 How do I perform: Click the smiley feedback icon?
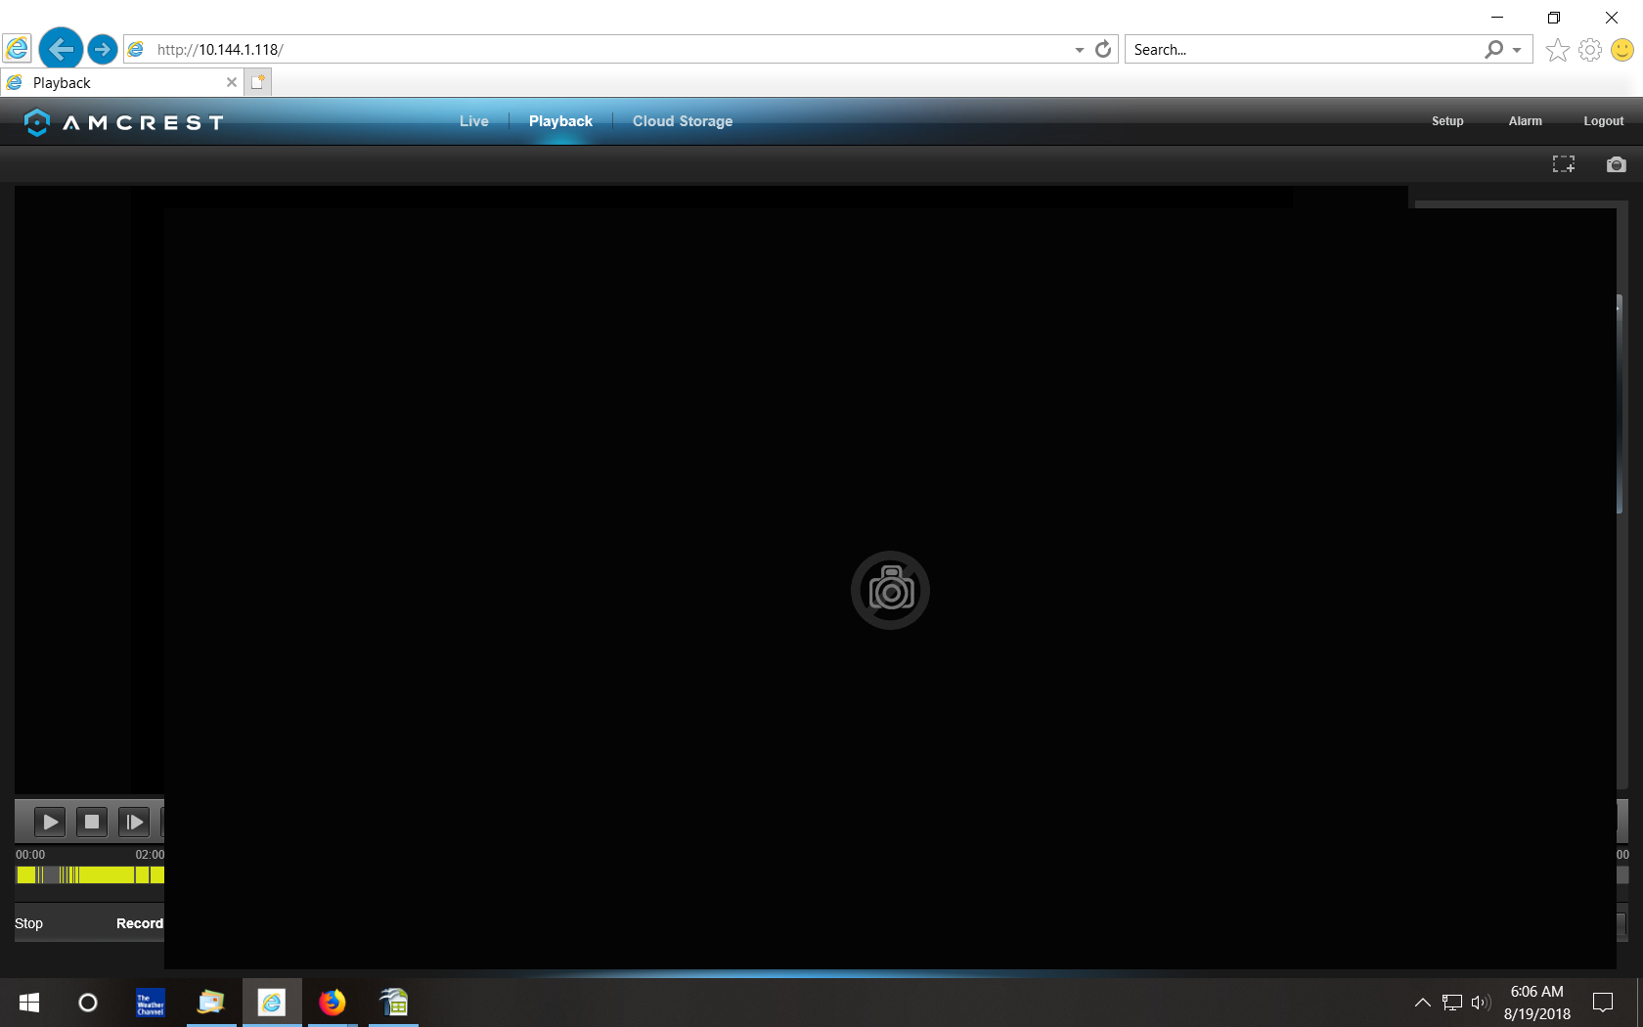[x=1622, y=50]
